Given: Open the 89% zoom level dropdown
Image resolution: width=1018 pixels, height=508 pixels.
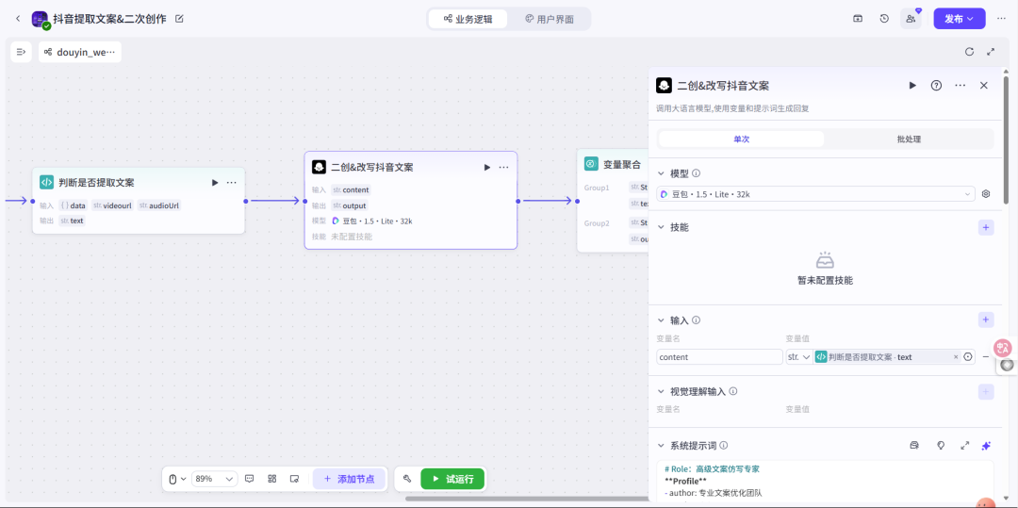Looking at the screenshot, I should pos(215,479).
